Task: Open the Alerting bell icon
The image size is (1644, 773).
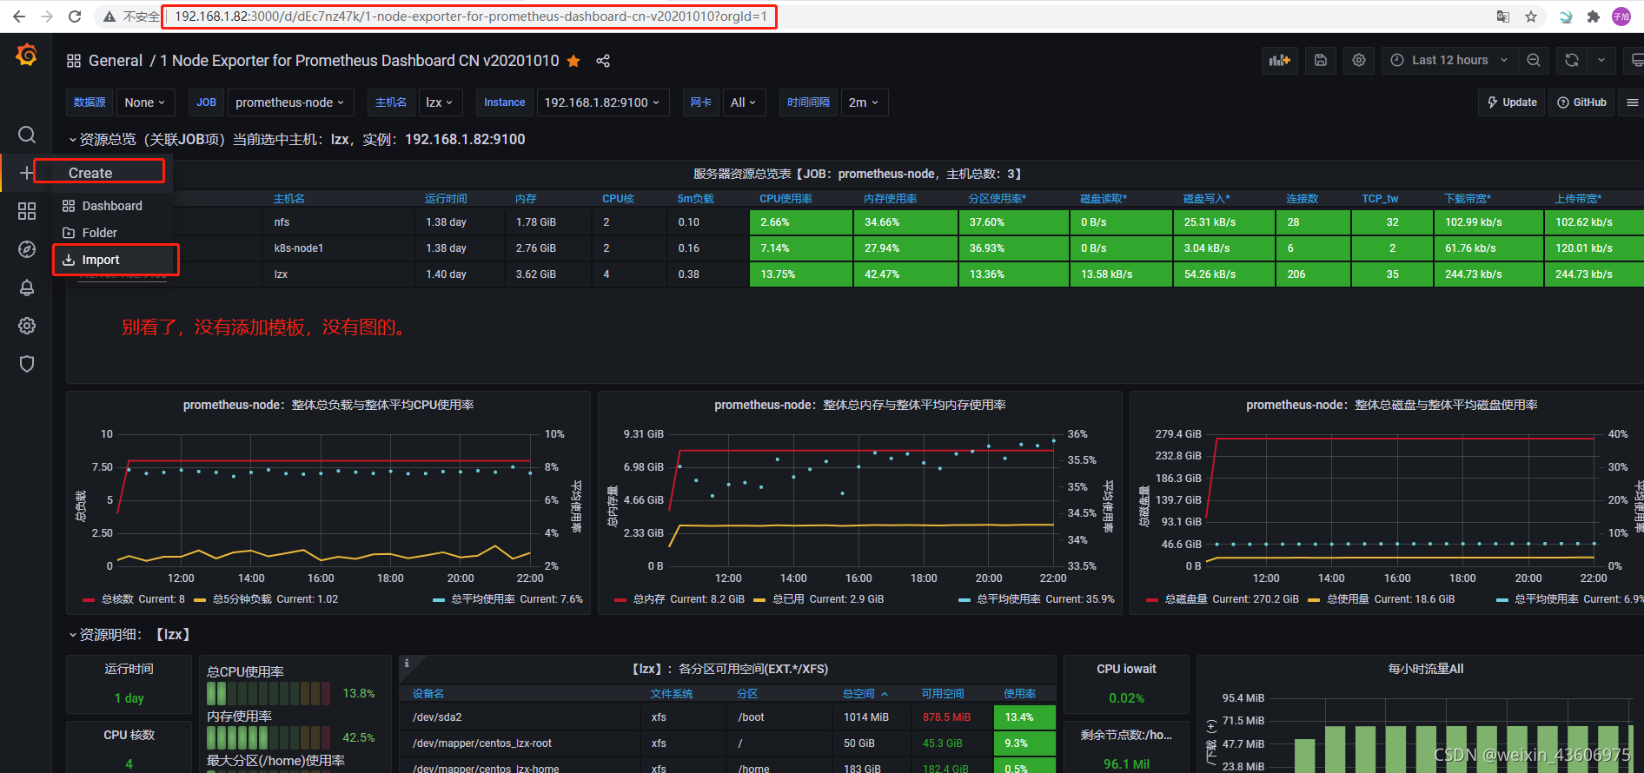Action: pos(27,287)
